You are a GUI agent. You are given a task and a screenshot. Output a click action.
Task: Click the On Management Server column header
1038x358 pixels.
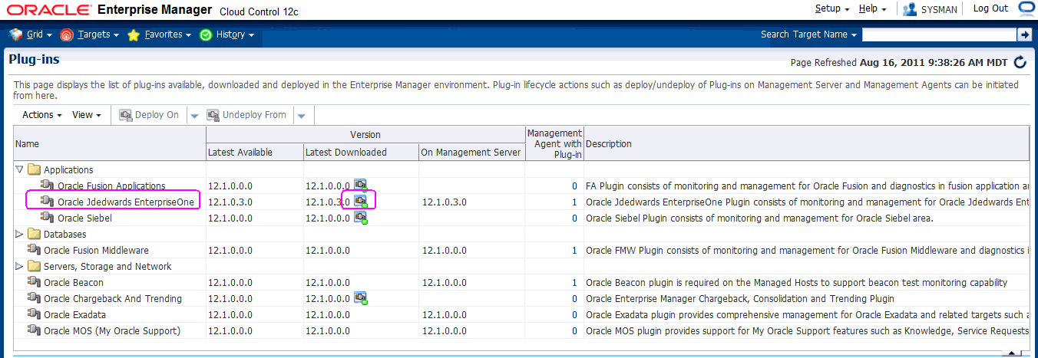click(471, 153)
